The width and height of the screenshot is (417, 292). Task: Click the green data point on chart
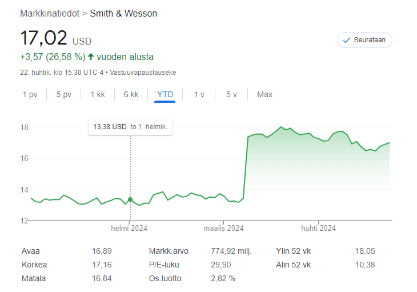point(130,199)
